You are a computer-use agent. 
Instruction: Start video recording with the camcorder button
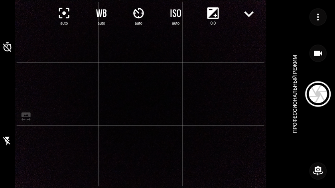point(318,53)
